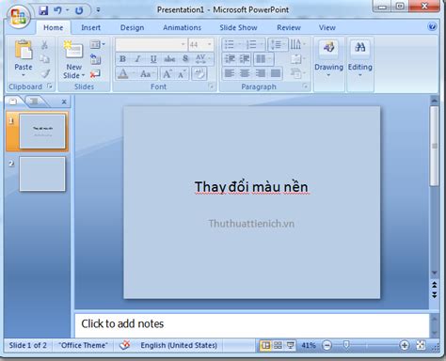Increase the font size
This screenshot has height=361, width=446.
click(x=167, y=74)
